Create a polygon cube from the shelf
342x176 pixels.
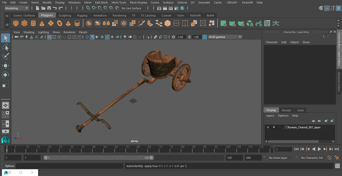pyautogui.click(x=24, y=23)
